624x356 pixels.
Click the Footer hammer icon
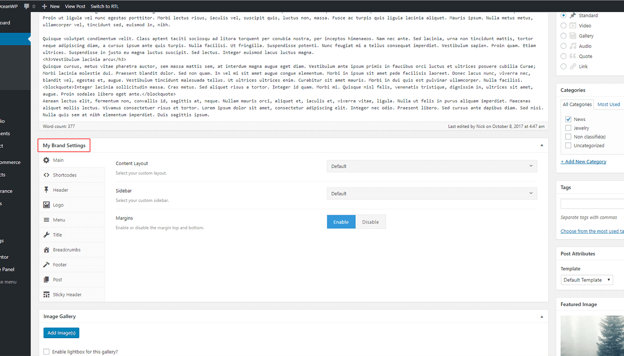(46, 265)
